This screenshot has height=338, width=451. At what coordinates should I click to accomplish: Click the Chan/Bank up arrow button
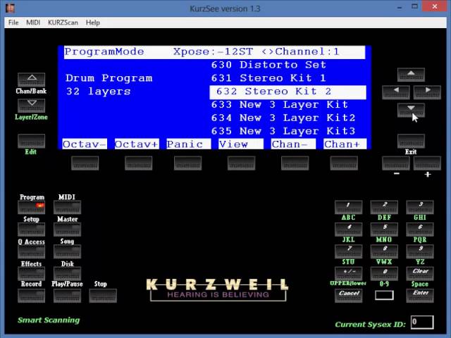(31, 80)
